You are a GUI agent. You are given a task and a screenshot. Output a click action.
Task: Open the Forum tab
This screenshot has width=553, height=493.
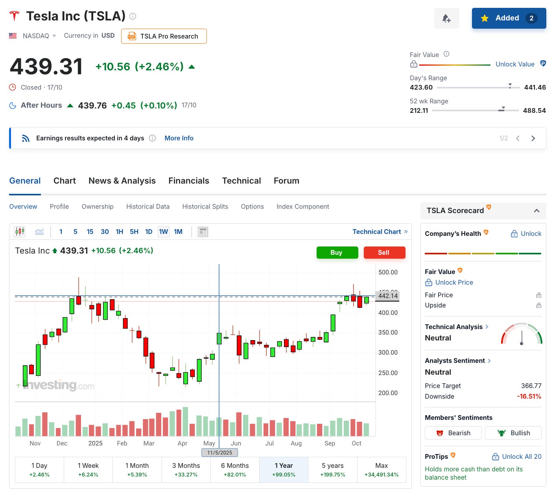pyautogui.click(x=286, y=181)
